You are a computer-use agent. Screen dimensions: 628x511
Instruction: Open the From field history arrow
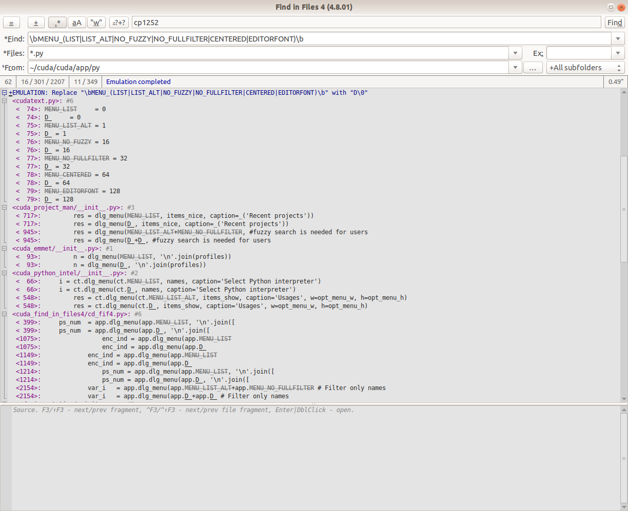pyautogui.click(x=515, y=67)
